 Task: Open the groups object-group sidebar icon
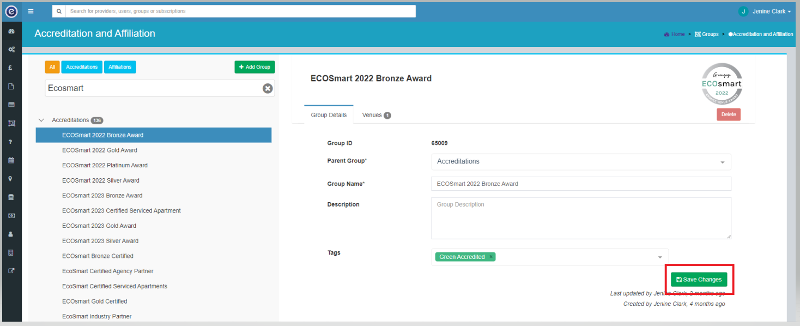tap(11, 123)
